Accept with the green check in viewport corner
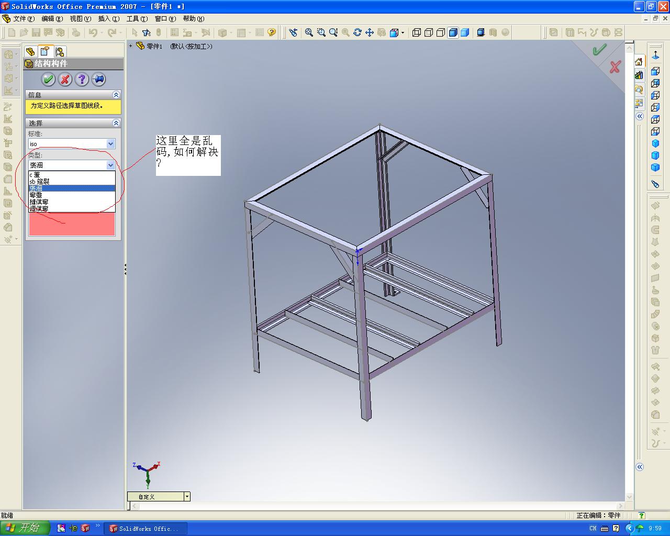 pyautogui.click(x=599, y=50)
